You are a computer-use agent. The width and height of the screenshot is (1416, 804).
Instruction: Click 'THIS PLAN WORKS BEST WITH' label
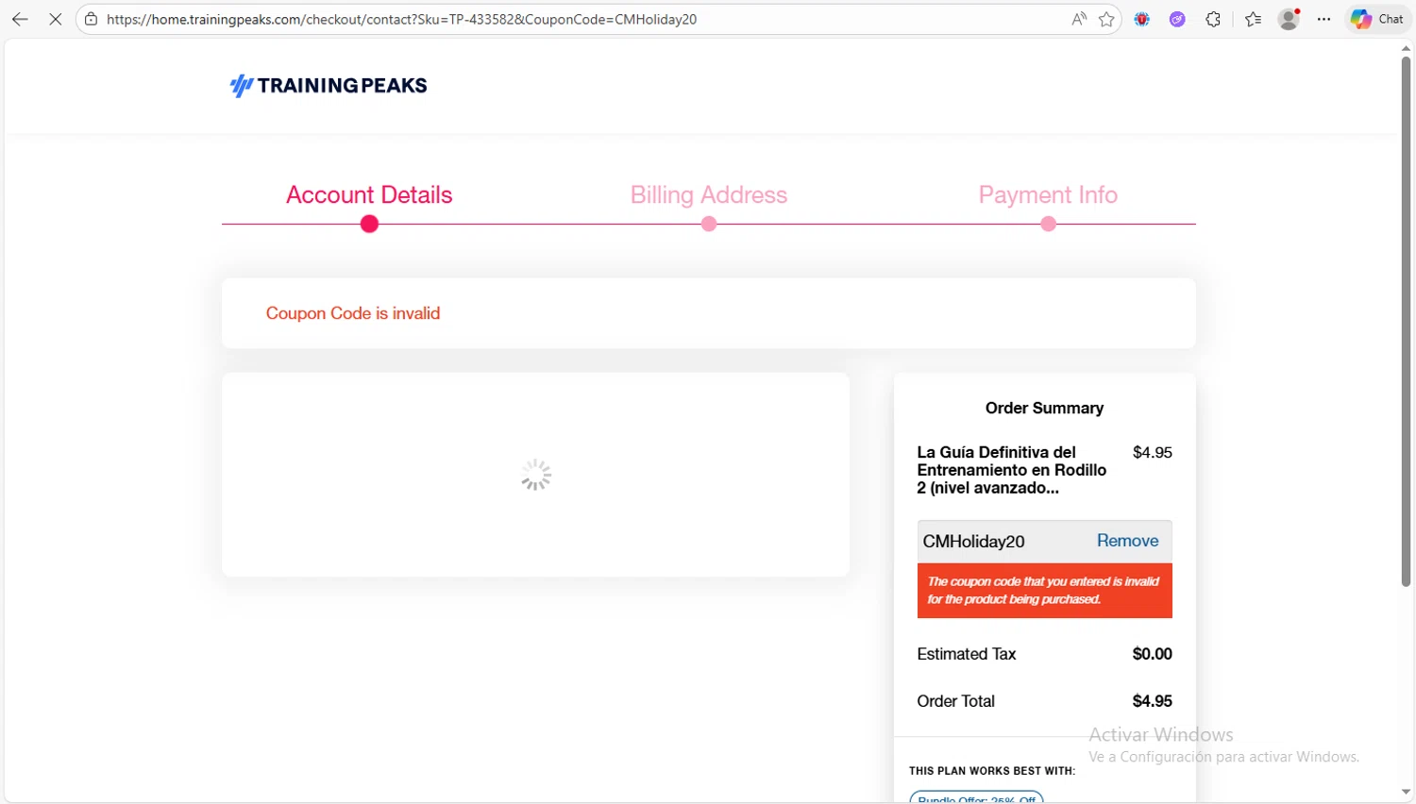coord(992,771)
